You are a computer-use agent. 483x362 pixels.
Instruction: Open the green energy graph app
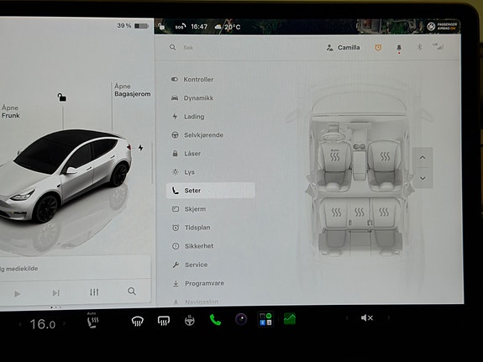290,318
